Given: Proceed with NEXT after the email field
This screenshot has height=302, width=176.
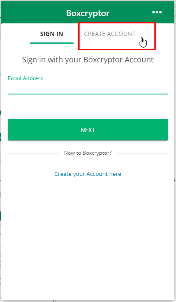Looking at the screenshot, I should (x=88, y=130).
